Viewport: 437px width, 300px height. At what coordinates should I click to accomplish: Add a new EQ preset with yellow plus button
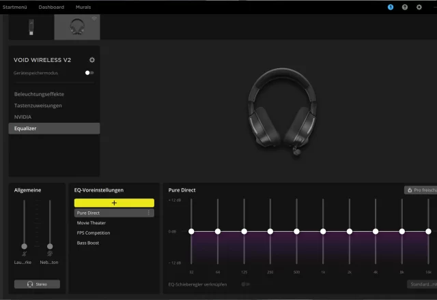click(x=114, y=202)
